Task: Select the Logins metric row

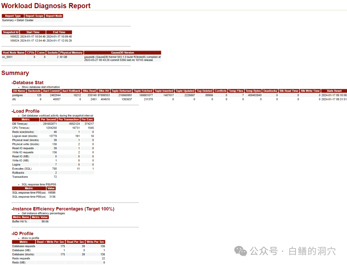Action: coord(53,165)
